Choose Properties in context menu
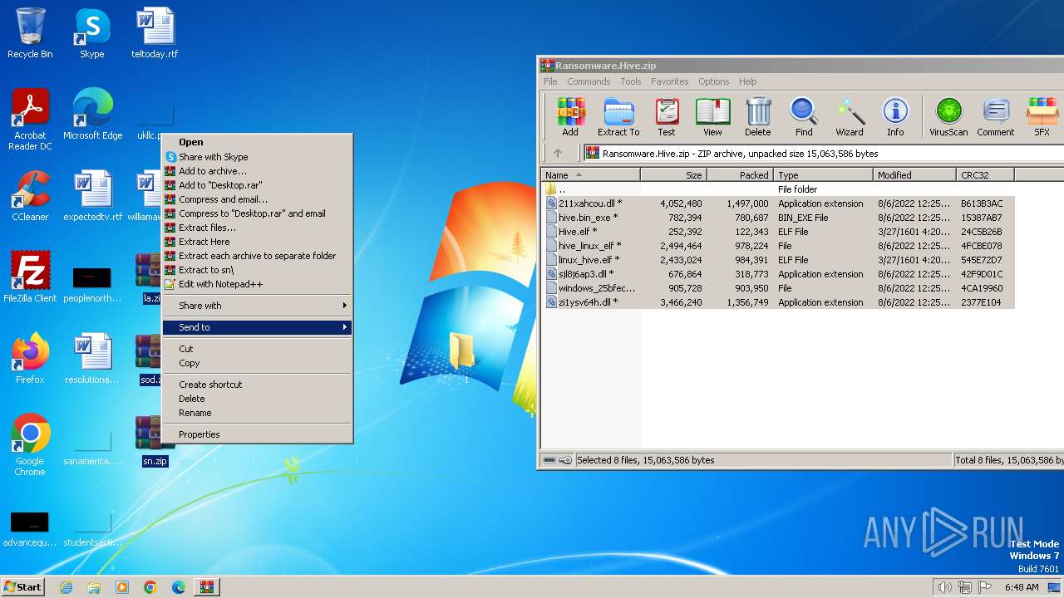Viewport: 1064px width, 598px height. click(257, 434)
